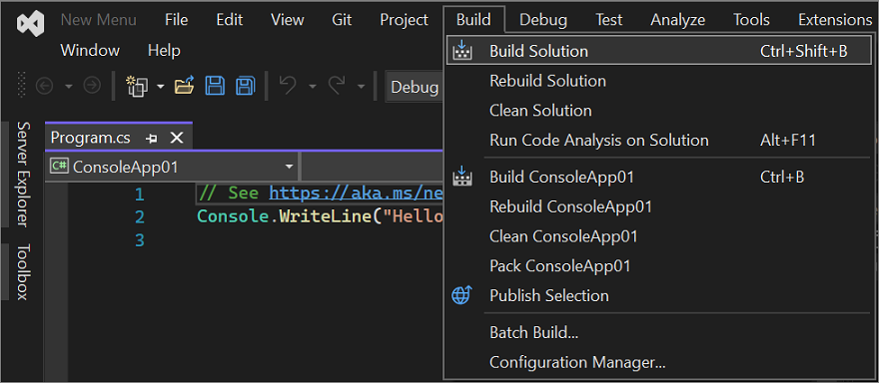Click the Visual Studio logo icon
This screenshot has height=383, width=879.
click(x=29, y=24)
